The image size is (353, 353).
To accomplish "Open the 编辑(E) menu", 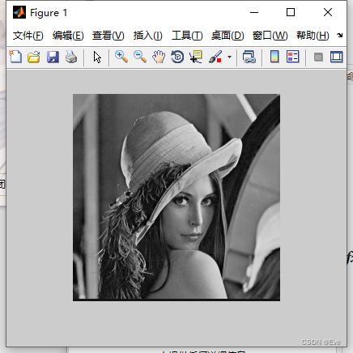I will point(68,36).
